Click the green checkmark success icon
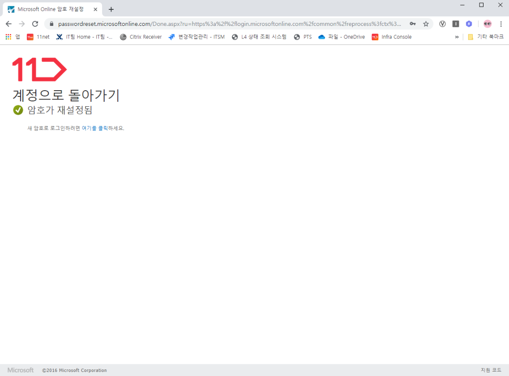Image resolution: width=509 pixels, height=376 pixels. [x=18, y=110]
